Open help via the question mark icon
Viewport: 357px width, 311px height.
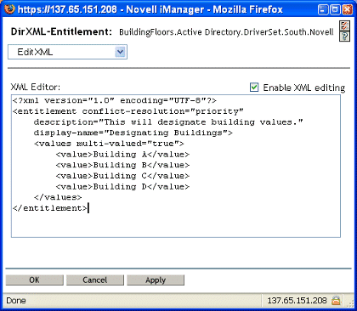(344, 37)
